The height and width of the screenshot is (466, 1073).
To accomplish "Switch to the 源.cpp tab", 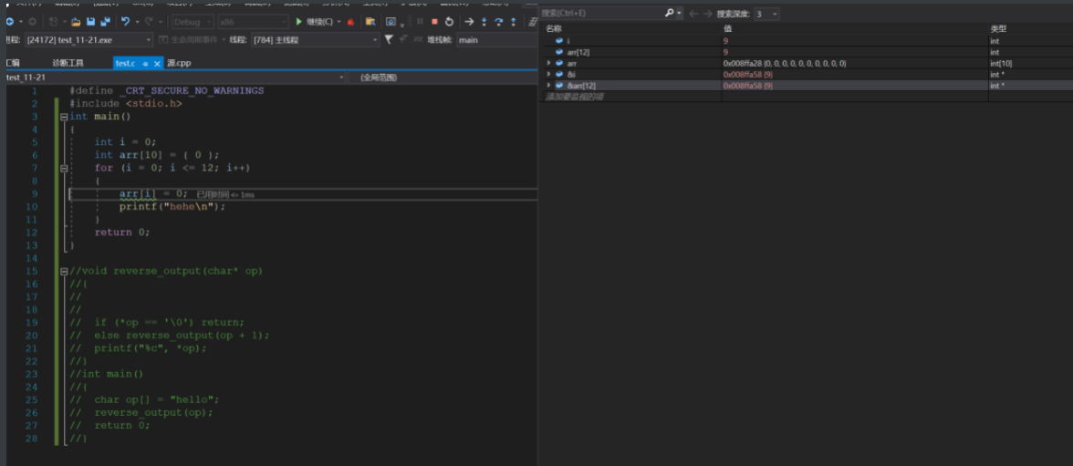I will (x=179, y=63).
